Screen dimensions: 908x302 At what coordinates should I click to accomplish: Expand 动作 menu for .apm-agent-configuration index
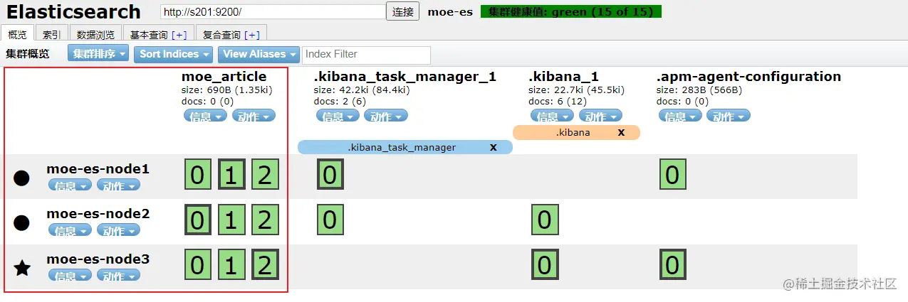729,116
